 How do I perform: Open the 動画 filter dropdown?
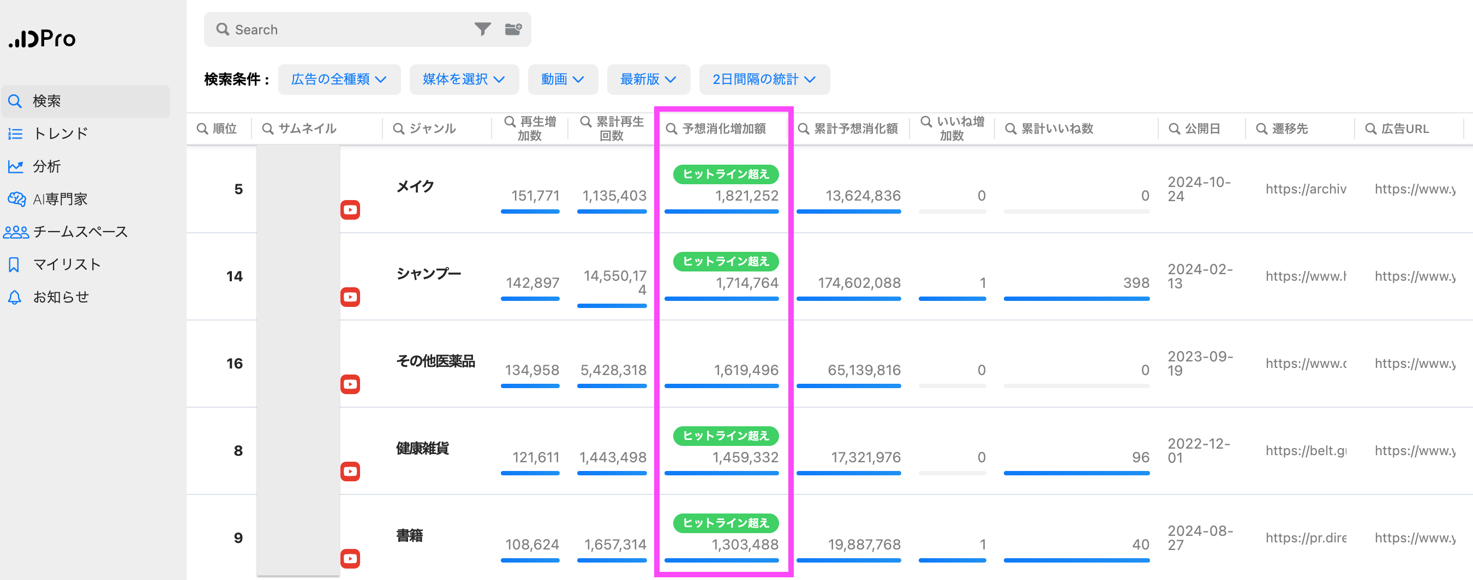click(x=562, y=80)
